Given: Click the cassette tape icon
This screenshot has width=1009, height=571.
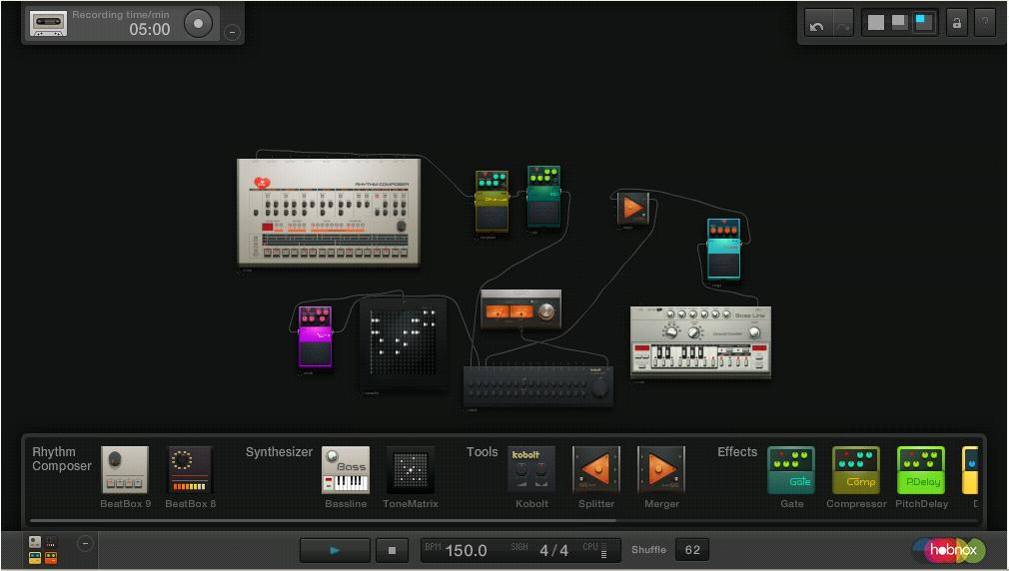Looking at the screenshot, I should (48, 23).
